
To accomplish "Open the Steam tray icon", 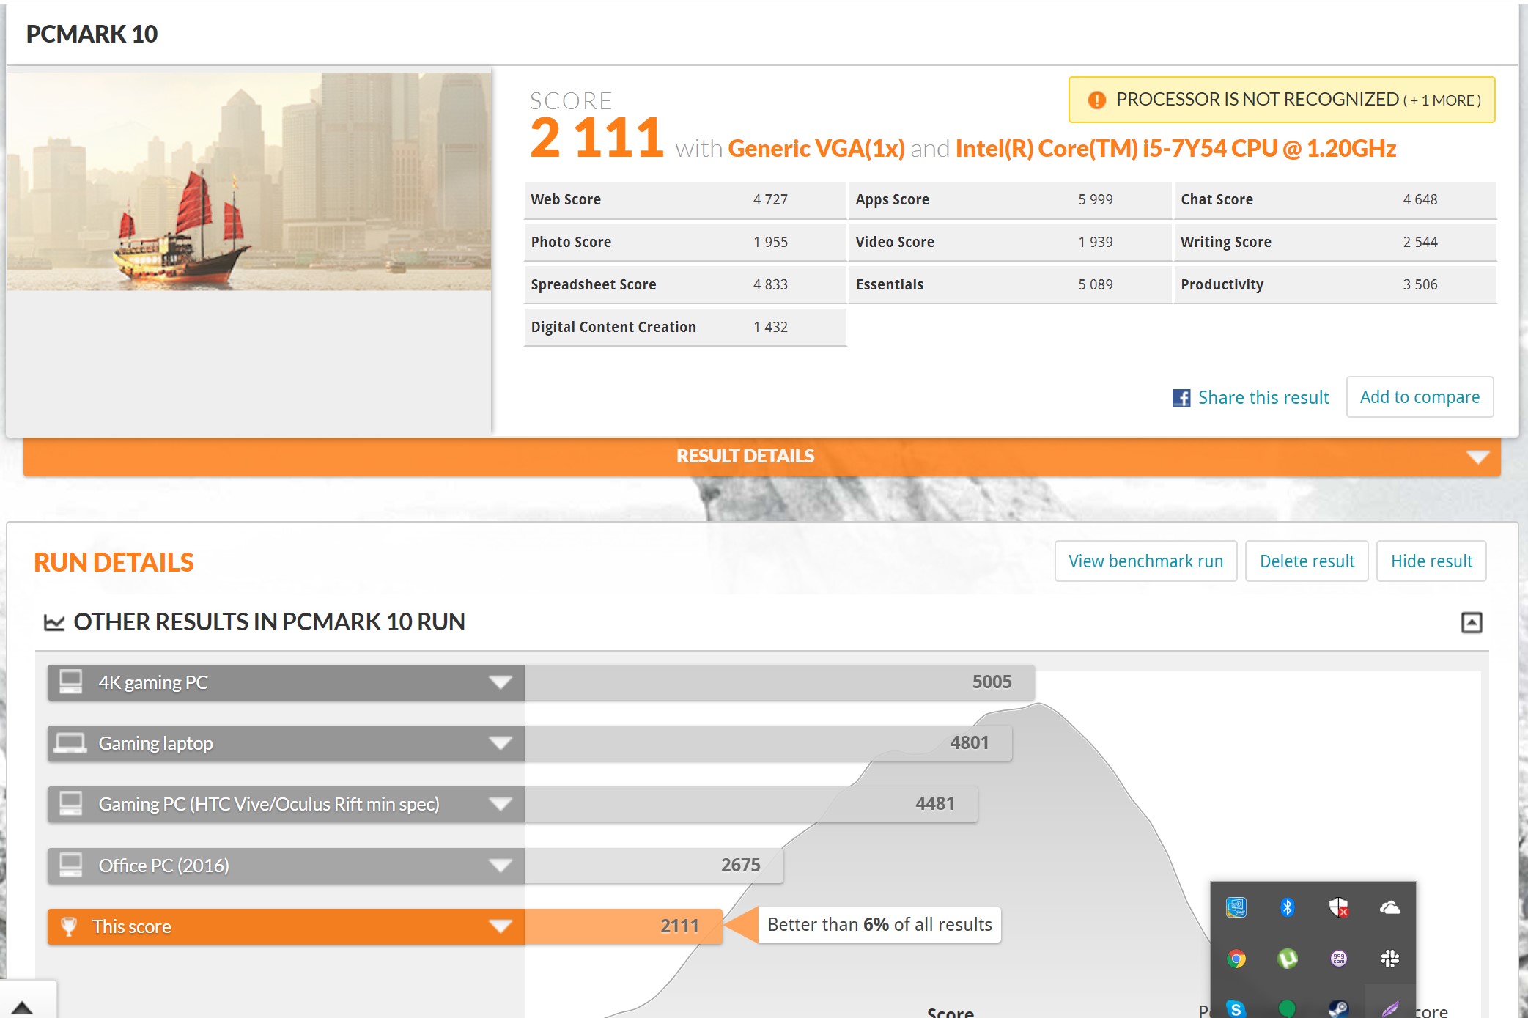I will coord(1338,1008).
